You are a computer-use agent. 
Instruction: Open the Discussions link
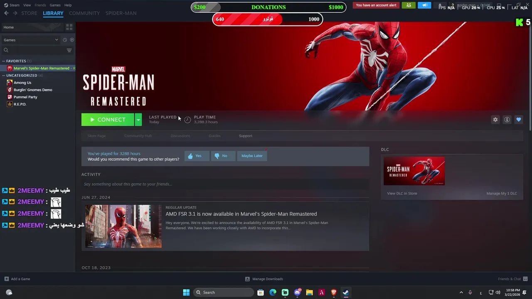point(180,136)
